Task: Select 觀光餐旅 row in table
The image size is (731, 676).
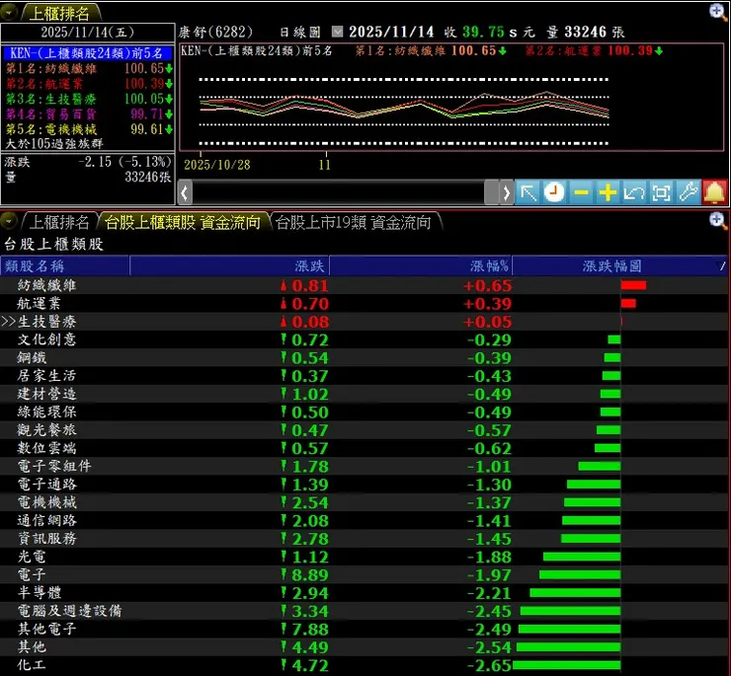Action: [364, 430]
